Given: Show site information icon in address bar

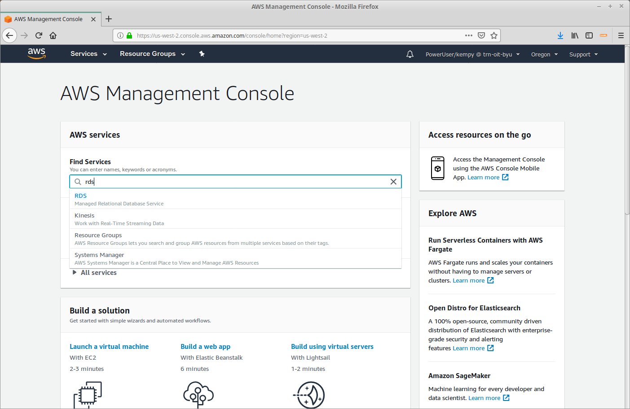Looking at the screenshot, I should point(120,35).
